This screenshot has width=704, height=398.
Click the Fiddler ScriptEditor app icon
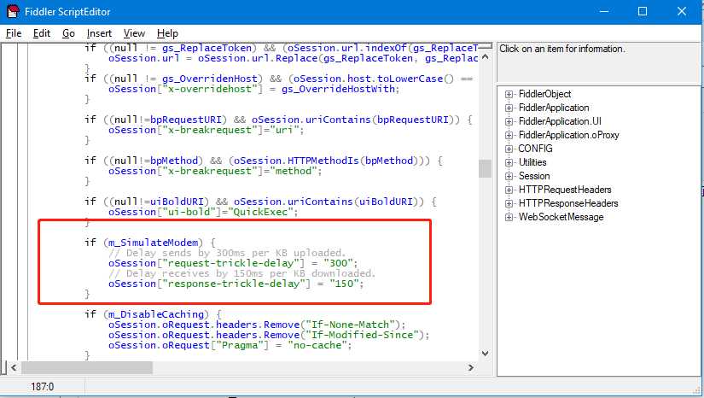click(x=13, y=11)
